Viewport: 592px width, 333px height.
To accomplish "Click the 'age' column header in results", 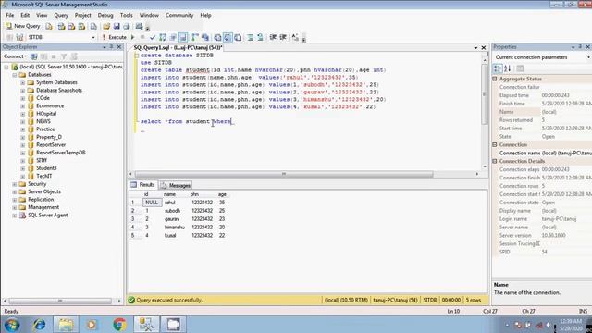I will tap(222, 194).
